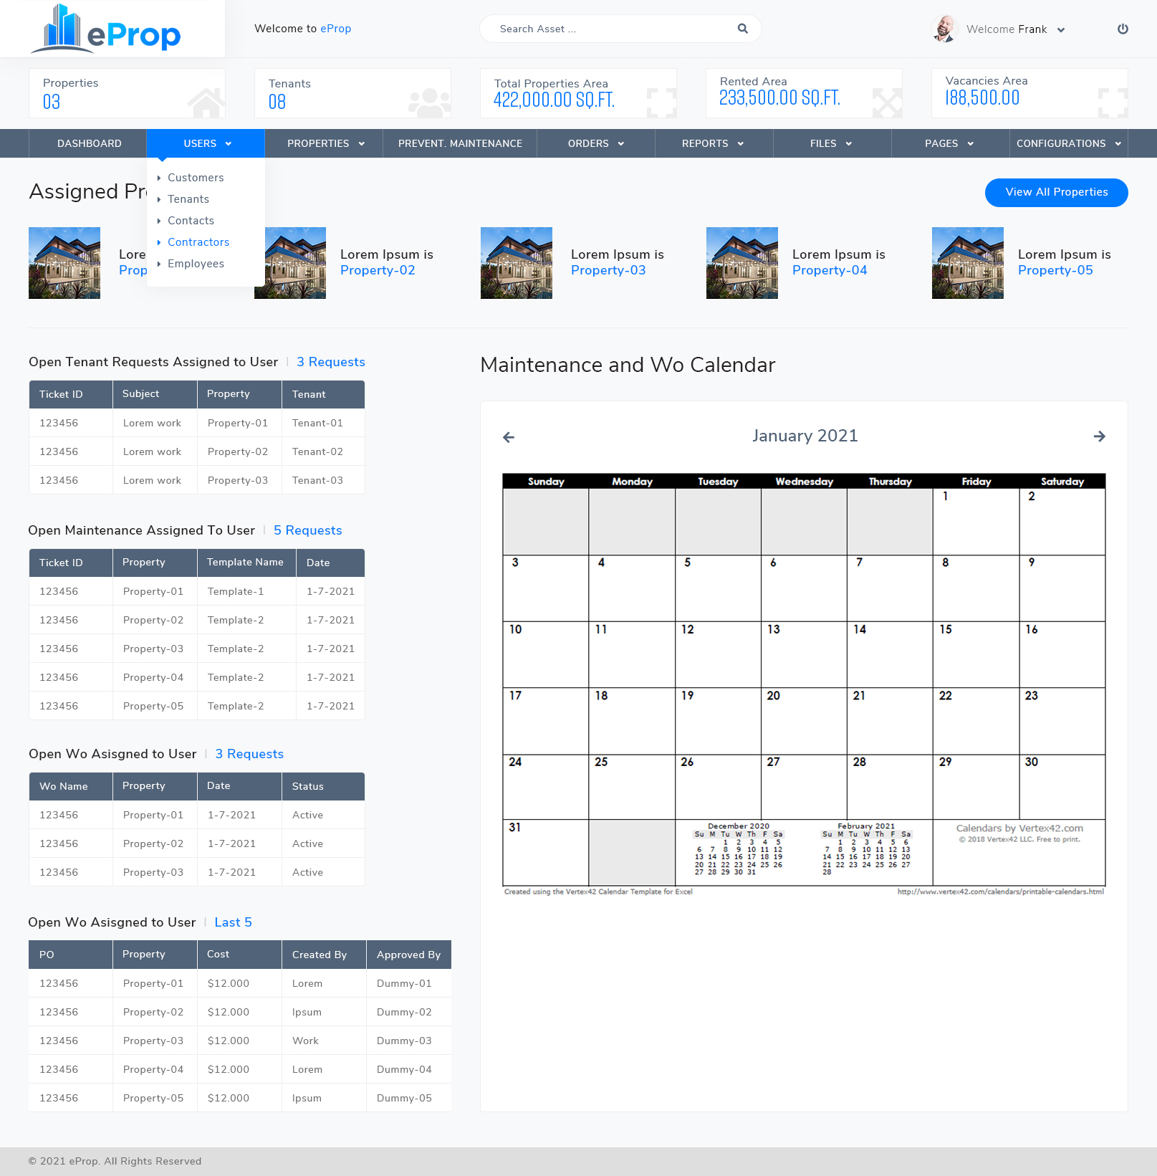Click the eProp logo
Screen dimensions: 1157x1176
pos(111,29)
